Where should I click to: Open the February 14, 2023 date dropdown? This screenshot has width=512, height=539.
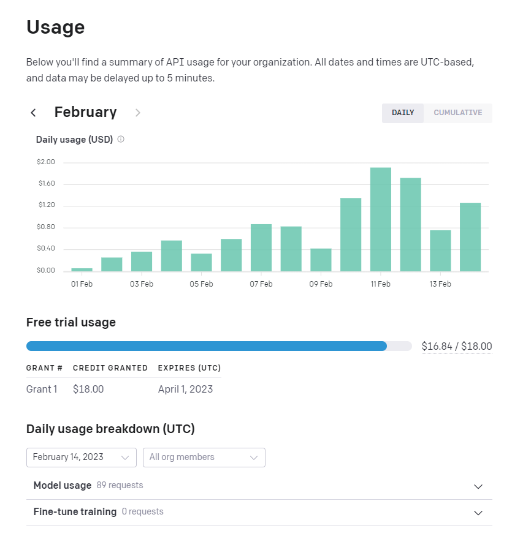point(81,457)
